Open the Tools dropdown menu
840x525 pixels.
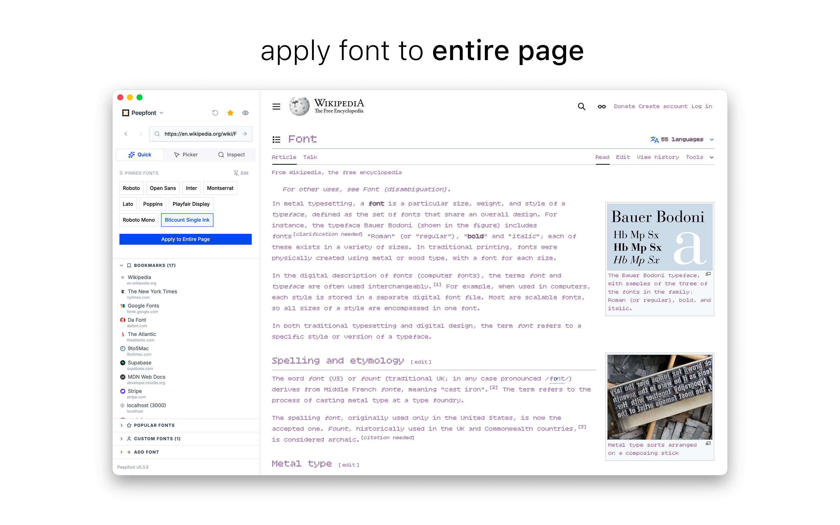tap(699, 157)
